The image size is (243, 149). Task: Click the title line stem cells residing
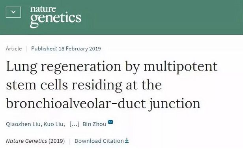[x=84, y=86]
